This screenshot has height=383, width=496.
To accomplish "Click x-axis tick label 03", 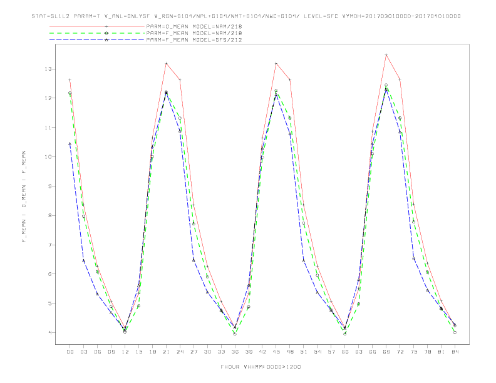I will tap(83, 352).
